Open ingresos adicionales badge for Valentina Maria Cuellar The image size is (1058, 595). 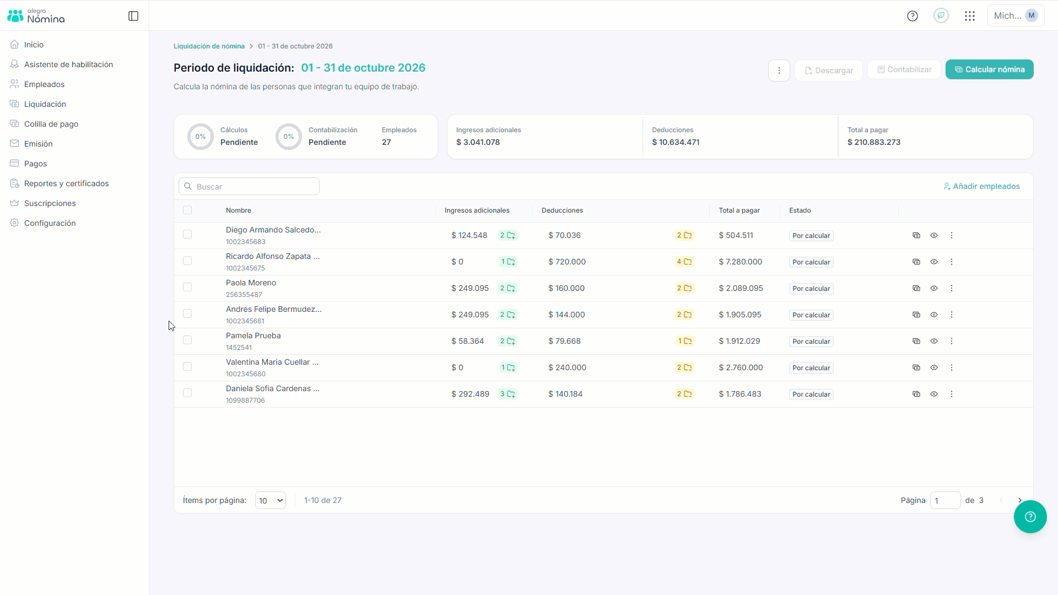[508, 367]
